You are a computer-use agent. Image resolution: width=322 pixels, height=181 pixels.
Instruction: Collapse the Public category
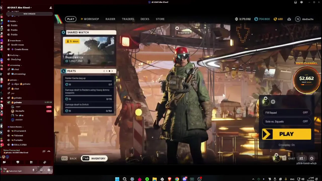coord(13,21)
